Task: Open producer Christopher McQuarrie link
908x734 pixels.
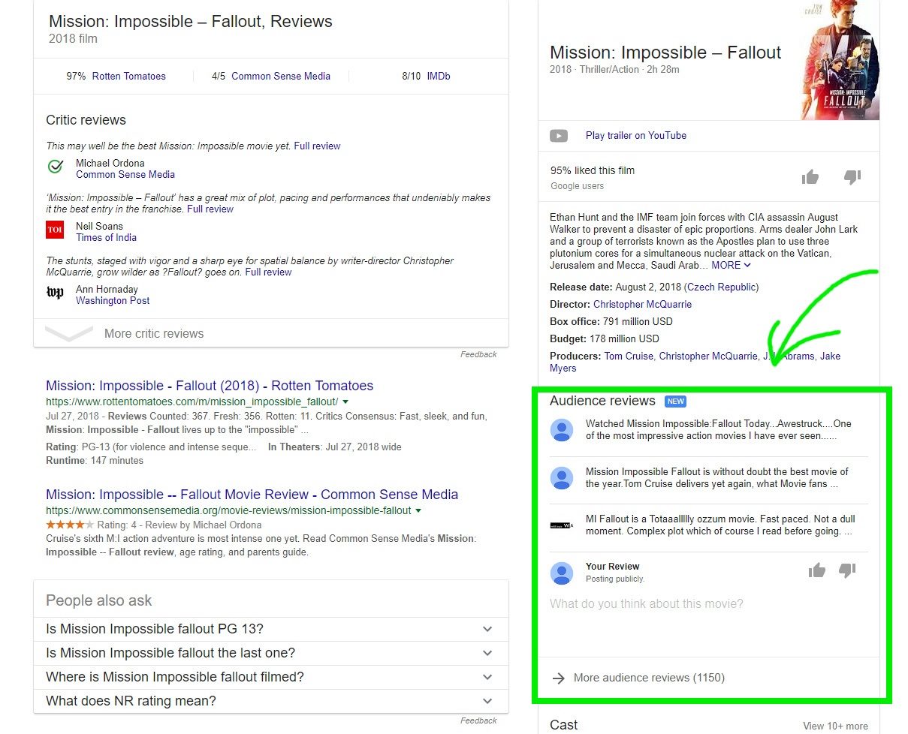Action: point(708,356)
